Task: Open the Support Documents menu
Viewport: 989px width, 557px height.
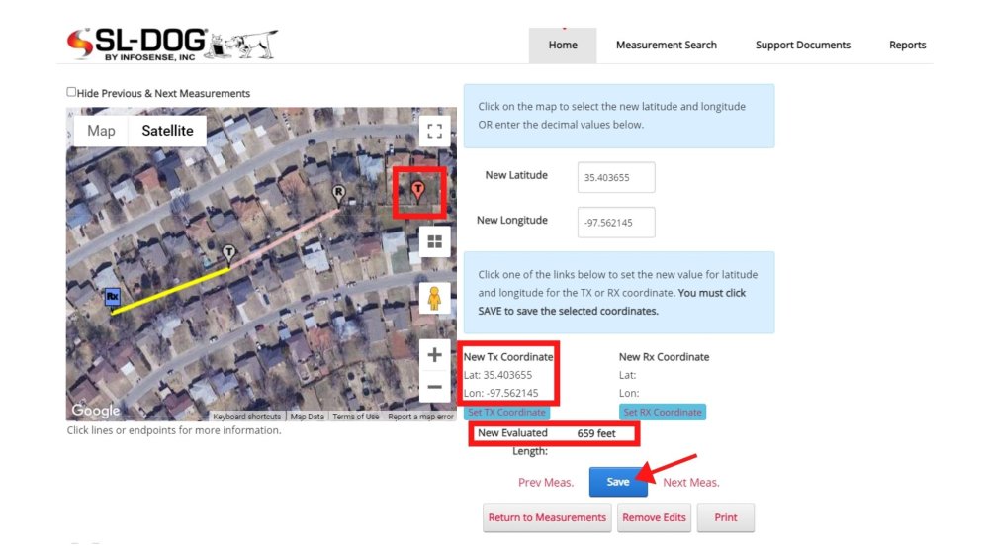Action: 803,45
